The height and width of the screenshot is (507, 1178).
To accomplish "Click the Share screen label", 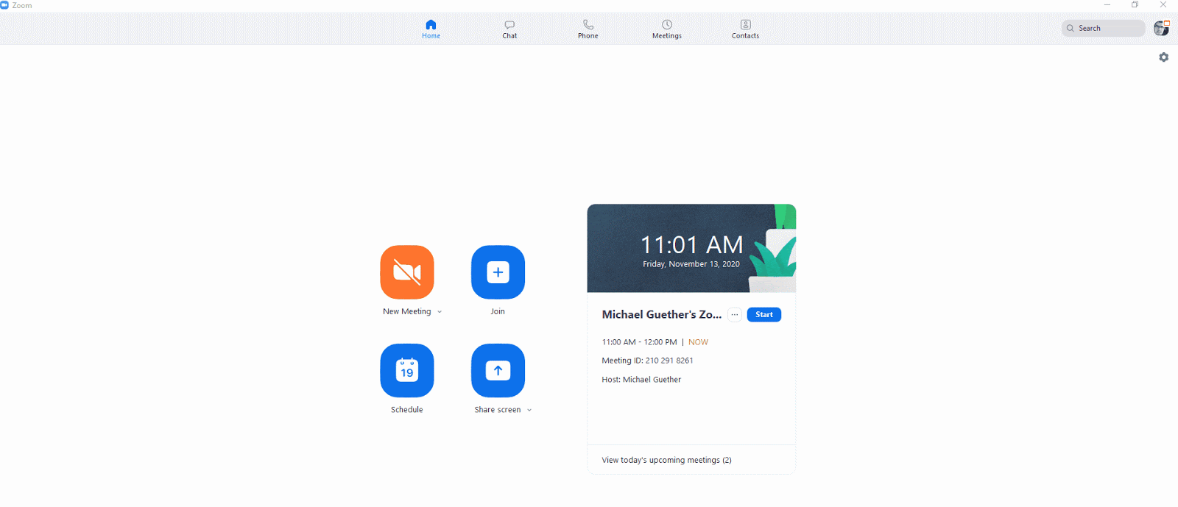I will click(497, 410).
